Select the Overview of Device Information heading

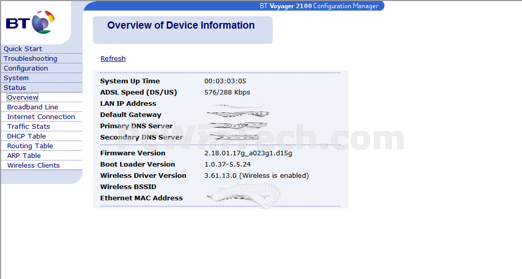pos(181,26)
